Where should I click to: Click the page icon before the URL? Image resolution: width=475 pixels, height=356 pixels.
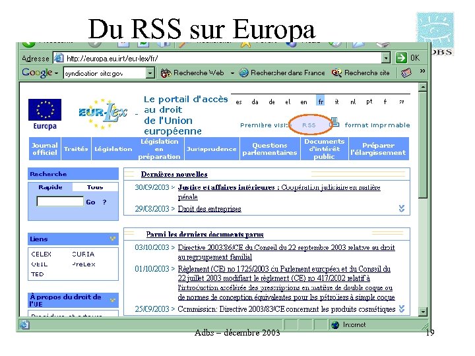pos(59,58)
